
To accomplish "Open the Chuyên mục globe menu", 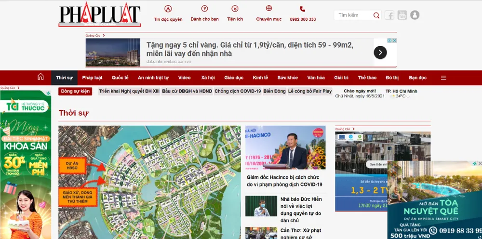I will pyautogui.click(x=269, y=9).
